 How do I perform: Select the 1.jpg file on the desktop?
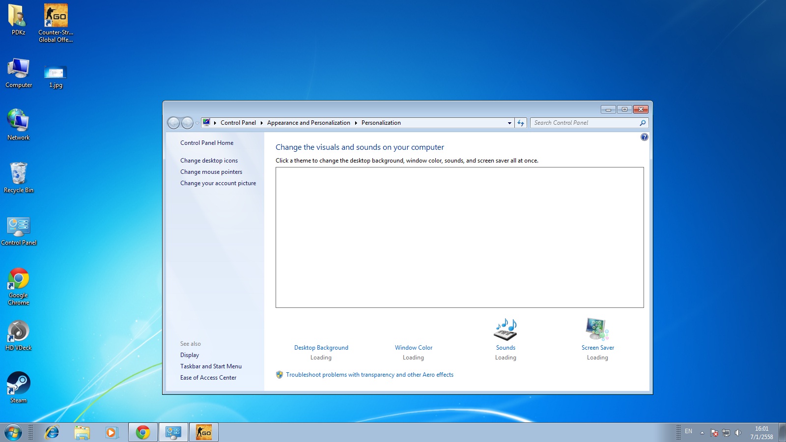(x=56, y=76)
